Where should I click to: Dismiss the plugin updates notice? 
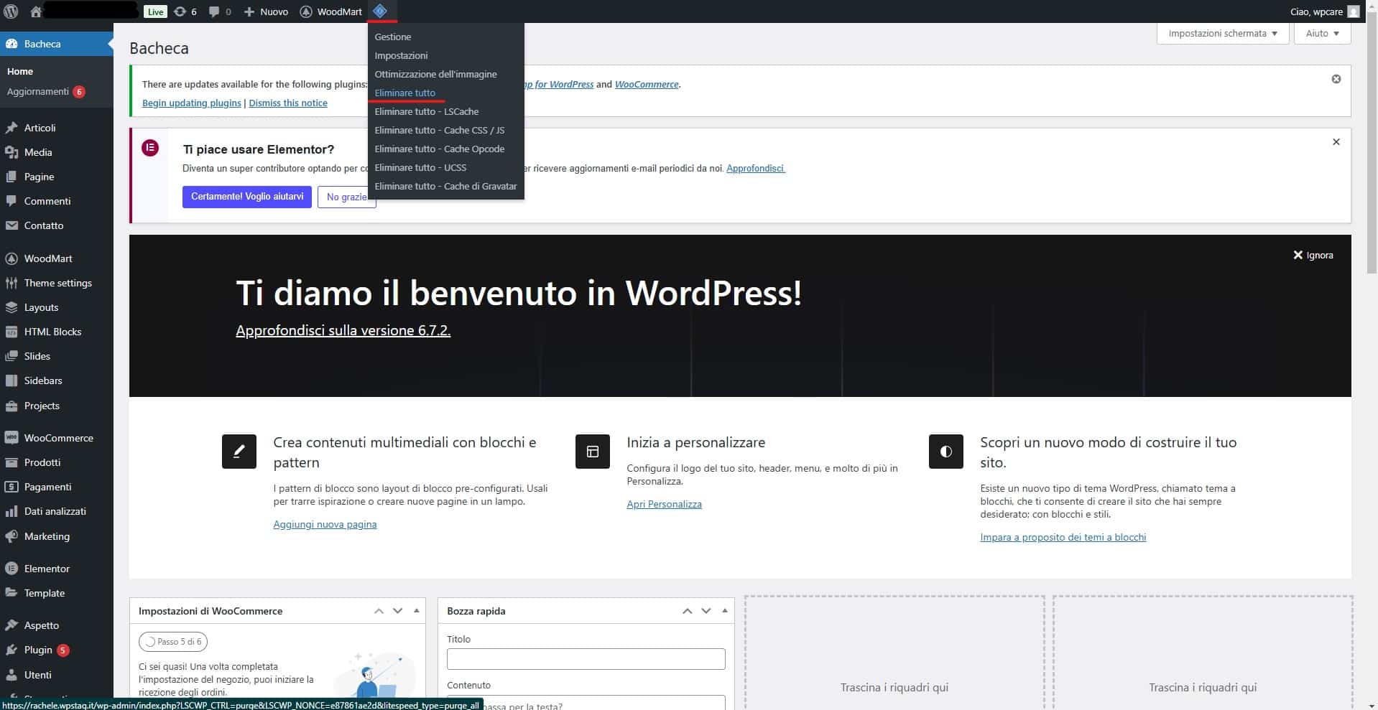tap(1336, 79)
